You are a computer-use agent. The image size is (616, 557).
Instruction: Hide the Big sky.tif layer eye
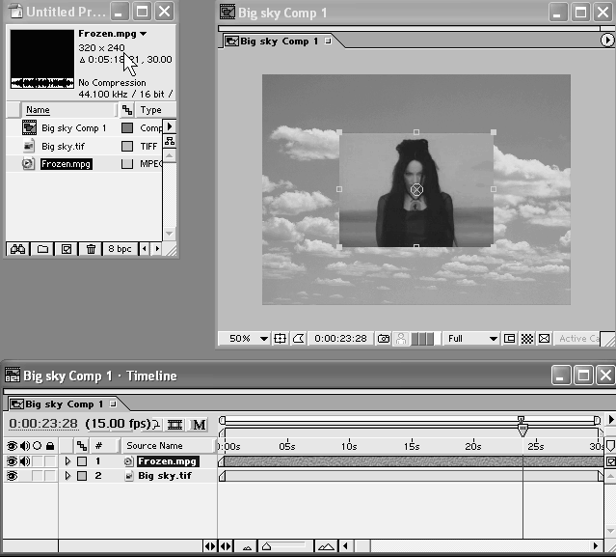tap(13, 476)
